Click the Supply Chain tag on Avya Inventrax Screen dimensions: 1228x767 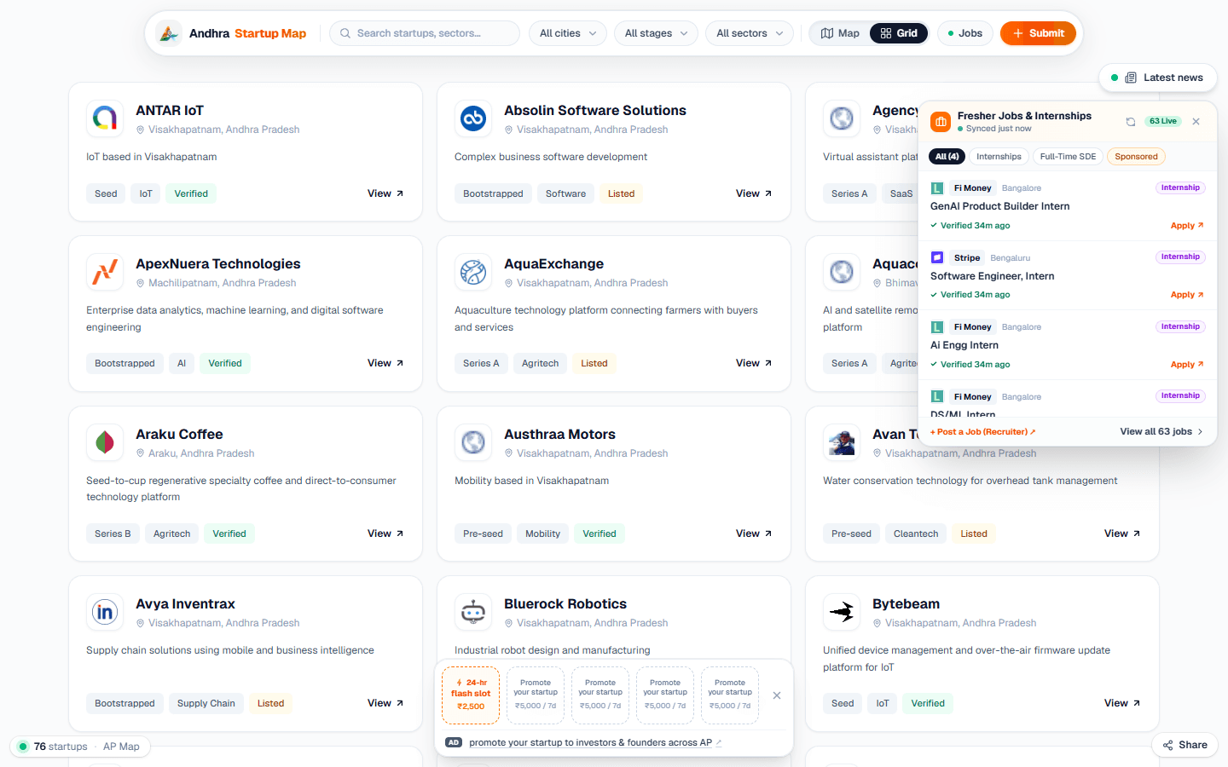pyautogui.click(x=206, y=703)
